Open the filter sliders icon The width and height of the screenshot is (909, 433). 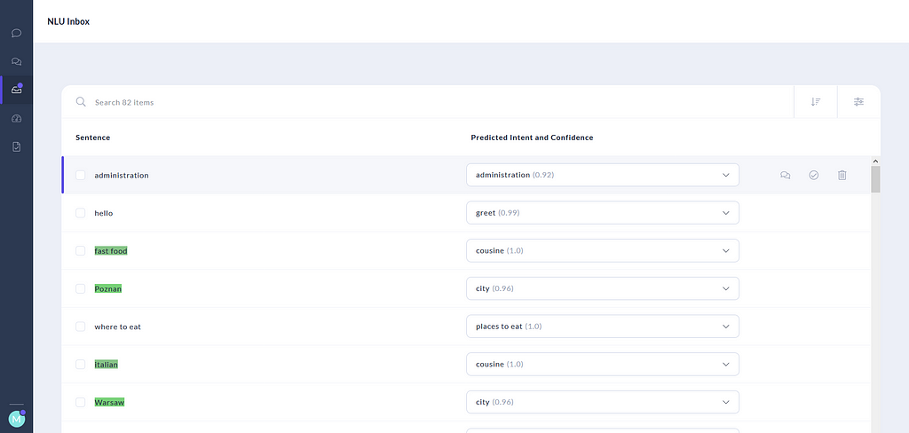point(858,102)
